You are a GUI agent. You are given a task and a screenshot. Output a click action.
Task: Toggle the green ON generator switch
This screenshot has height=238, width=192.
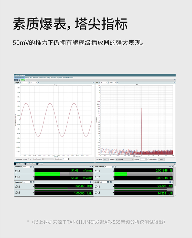point(23,80)
